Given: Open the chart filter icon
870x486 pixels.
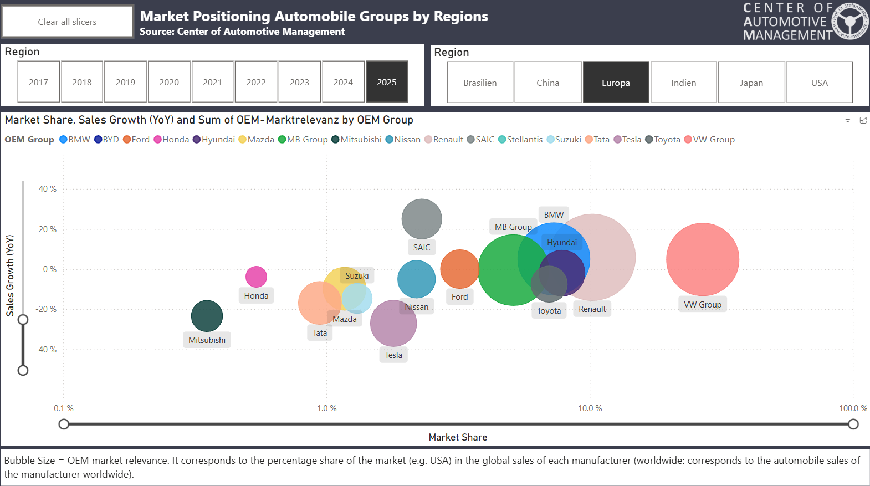Looking at the screenshot, I should click(847, 120).
